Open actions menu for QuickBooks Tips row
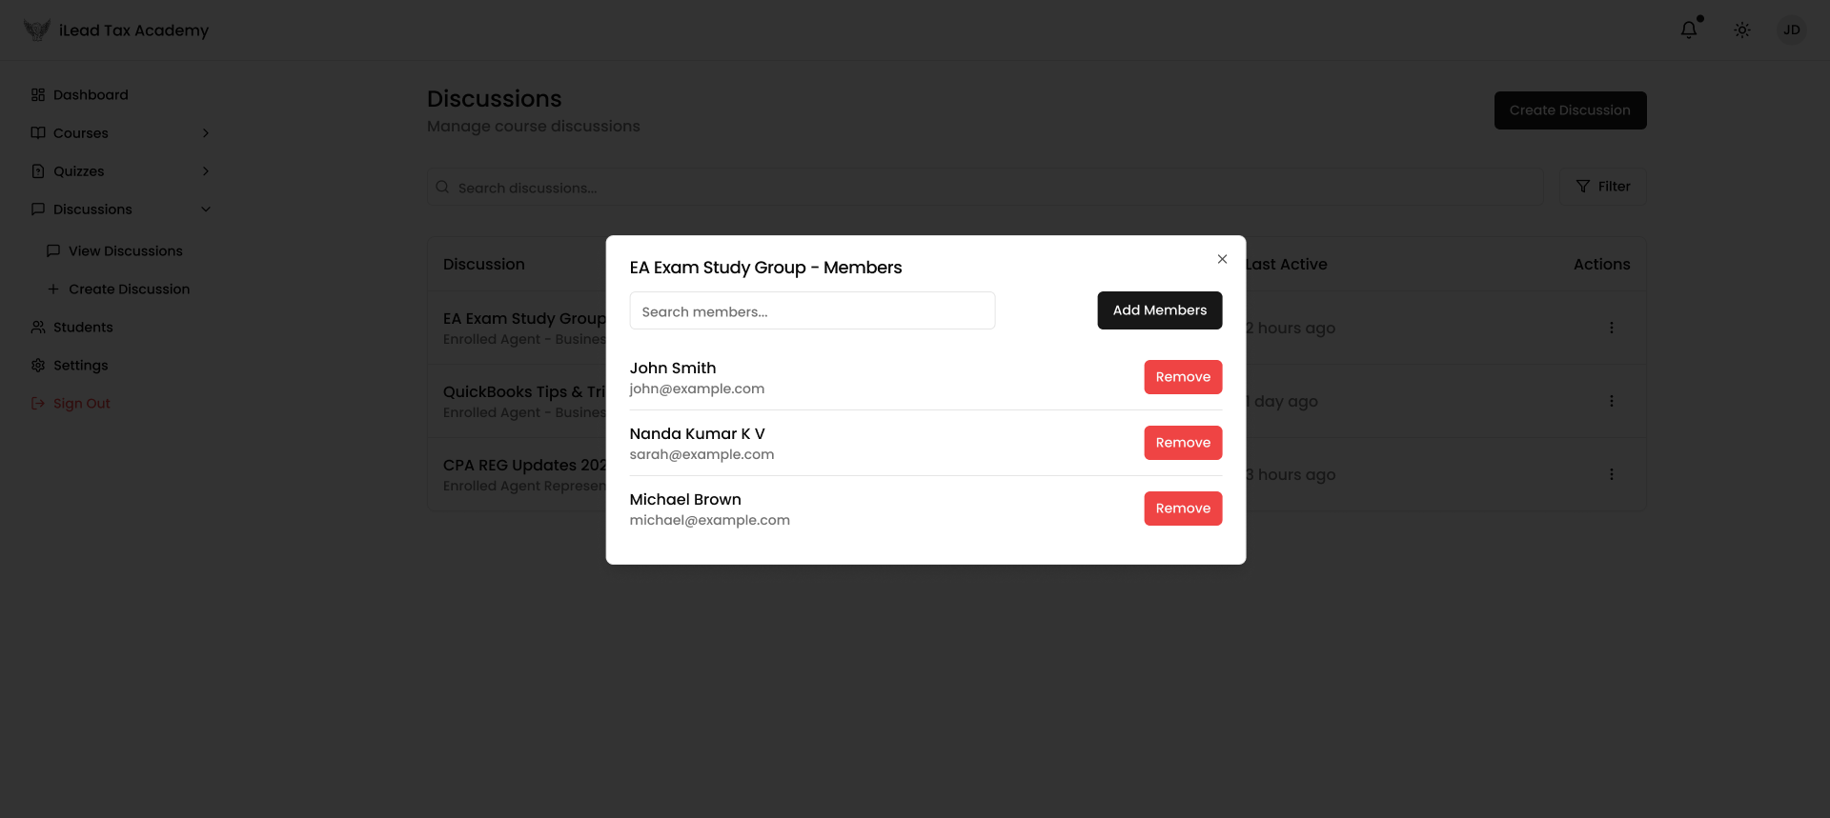Viewport: 1830px width, 818px height. pos(1611,401)
